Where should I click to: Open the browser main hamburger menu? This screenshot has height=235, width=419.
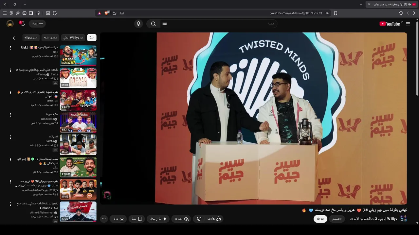(x=5, y=13)
